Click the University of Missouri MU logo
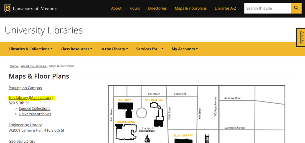This screenshot has height=143, width=305. click(x=8, y=8)
